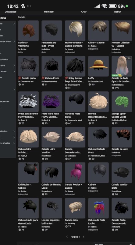This screenshot has height=245, width=135.
Task: Select the Penteado pro lado - Preto hair image
Action: [52, 31]
